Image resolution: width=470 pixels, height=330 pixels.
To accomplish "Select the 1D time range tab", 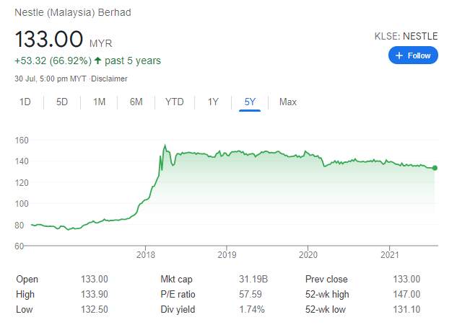I will [x=25, y=102].
